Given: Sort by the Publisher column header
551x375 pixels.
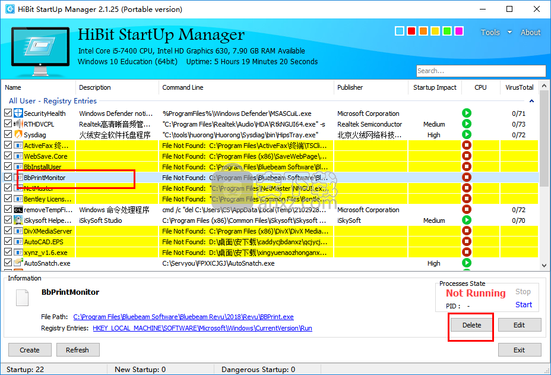Looking at the screenshot, I should tap(371, 87).
